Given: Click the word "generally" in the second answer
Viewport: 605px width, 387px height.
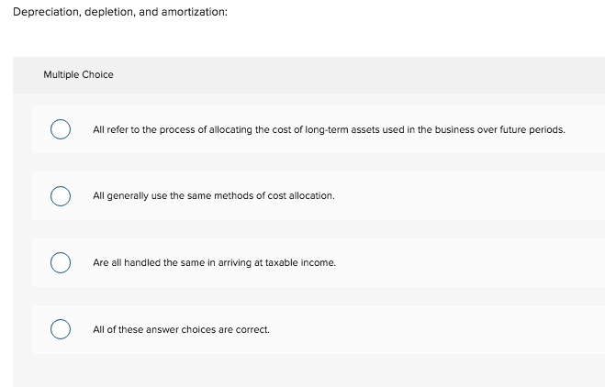Looking at the screenshot, I should (128, 196).
